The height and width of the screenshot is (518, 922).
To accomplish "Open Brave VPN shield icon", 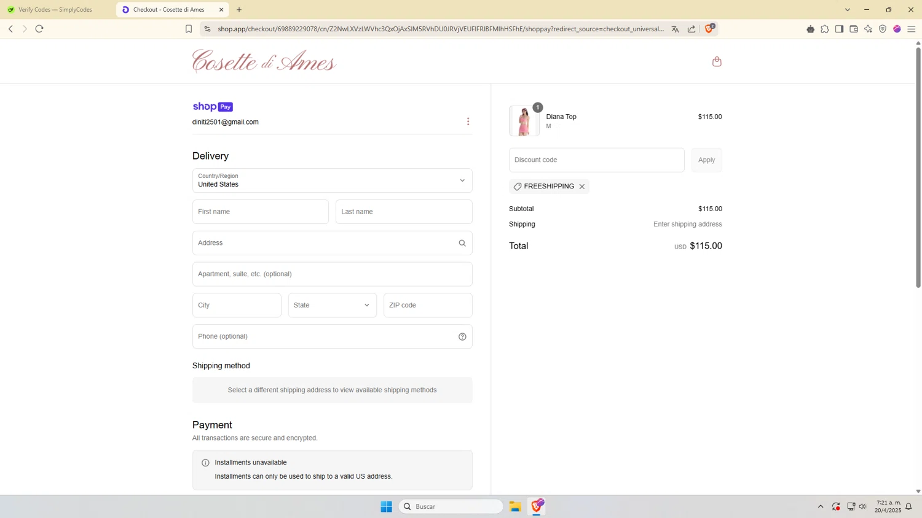I will point(883,29).
